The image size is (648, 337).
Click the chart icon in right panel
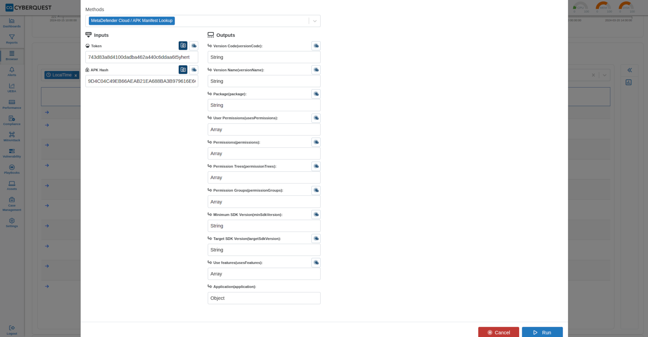629,82
